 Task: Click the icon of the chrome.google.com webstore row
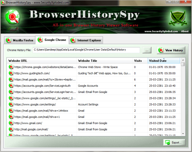[x=11, y=67]
